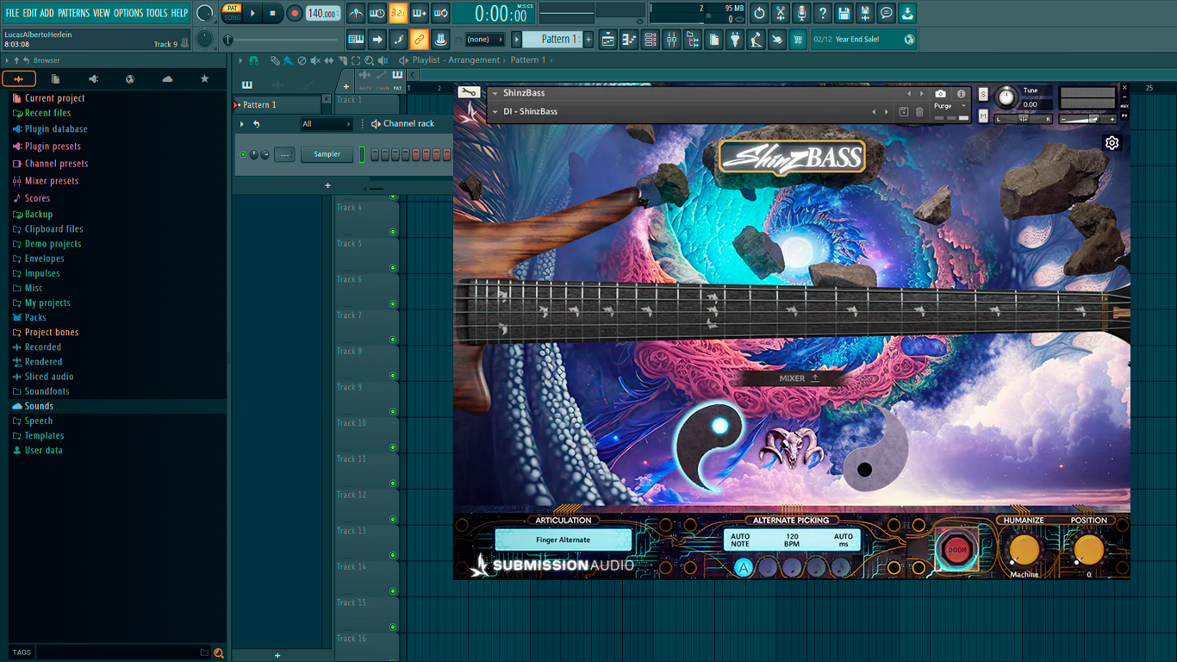Select the playlist paint brush tool
1177x662 pixels.
pyautogui.click(x=288, y=60)
